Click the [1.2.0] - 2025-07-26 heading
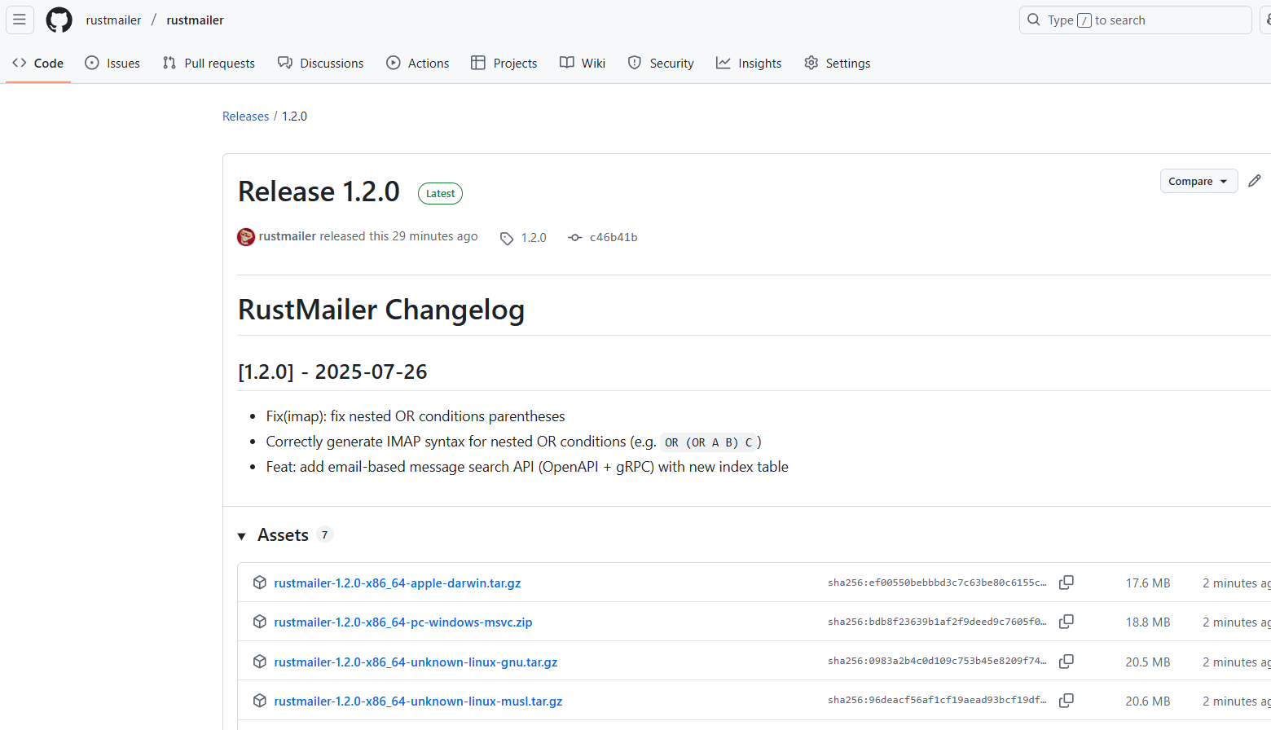 pyautogui.click(x=332, y=372)
